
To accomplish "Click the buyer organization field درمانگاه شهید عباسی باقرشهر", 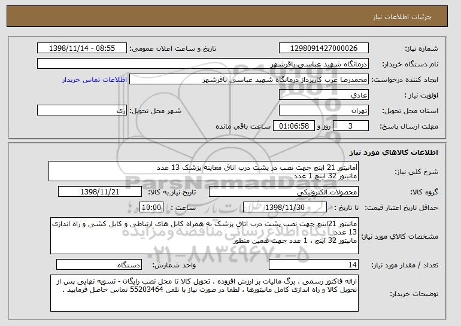I will pos(203,64).
